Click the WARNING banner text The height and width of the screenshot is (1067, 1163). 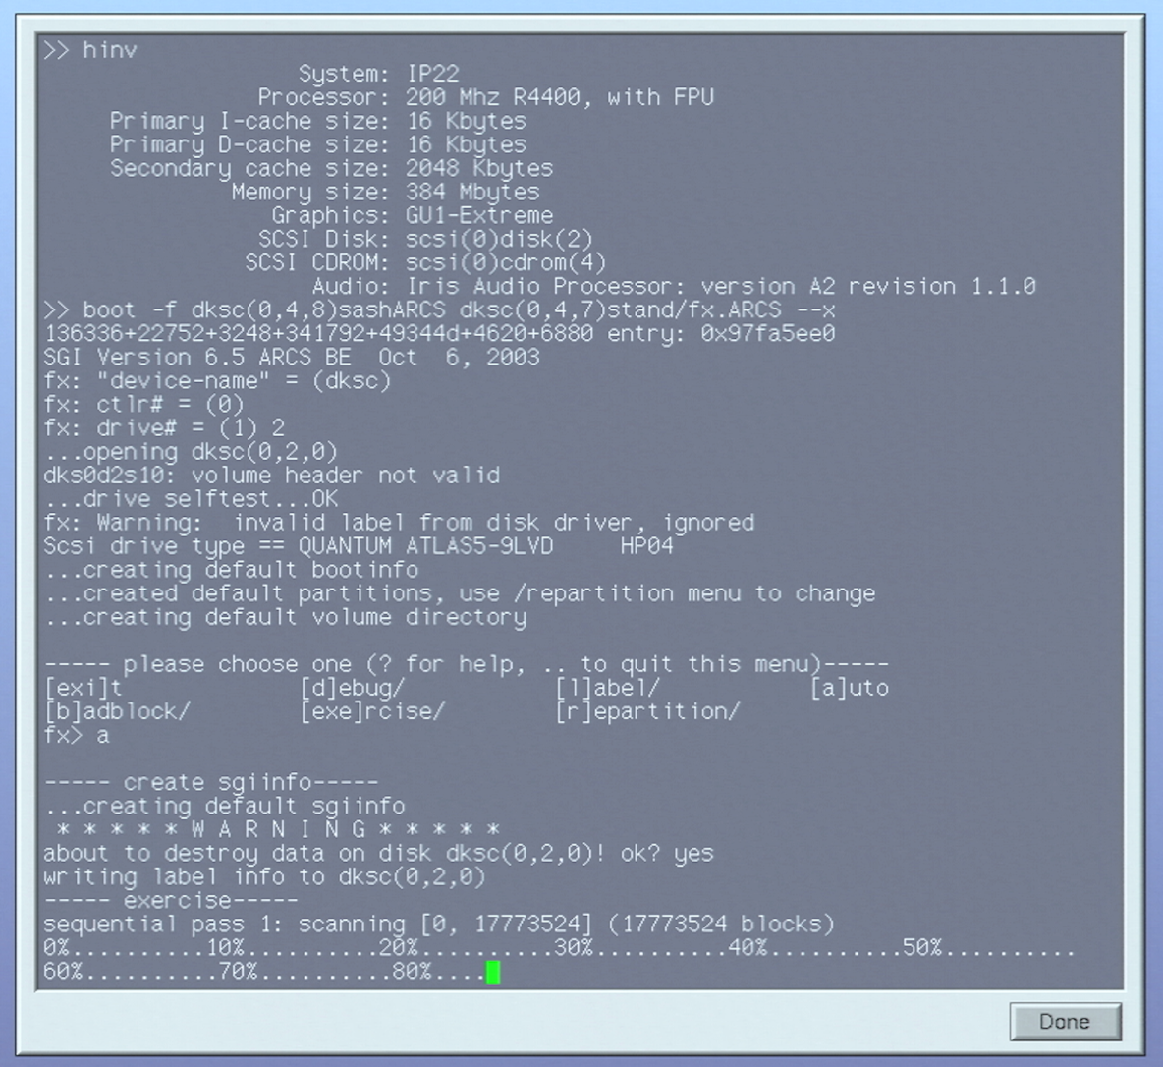(x=272, y=830)
